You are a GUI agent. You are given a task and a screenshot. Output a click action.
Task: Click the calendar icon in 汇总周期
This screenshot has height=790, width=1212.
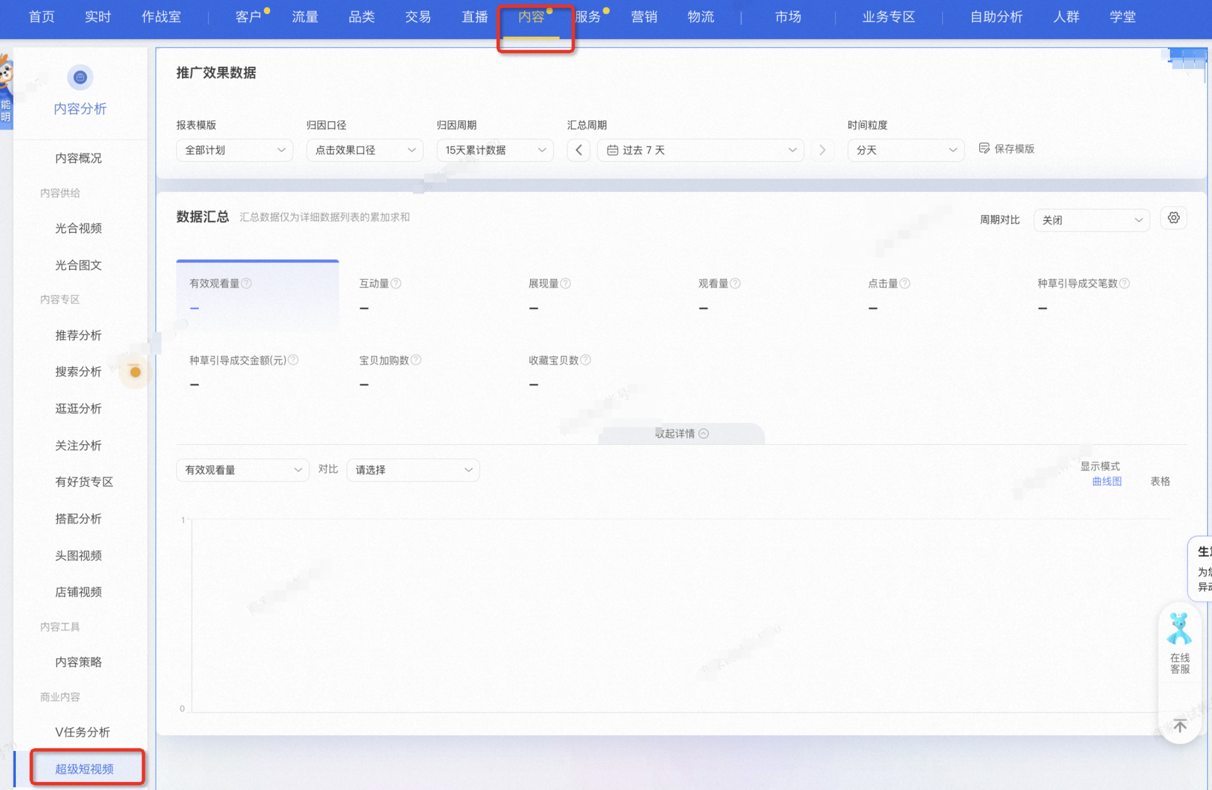(x=612, y=150)
